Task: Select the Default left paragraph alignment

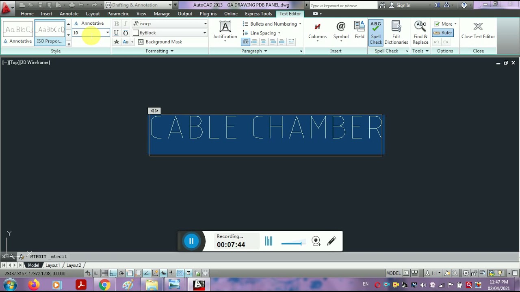Action: 245,42
